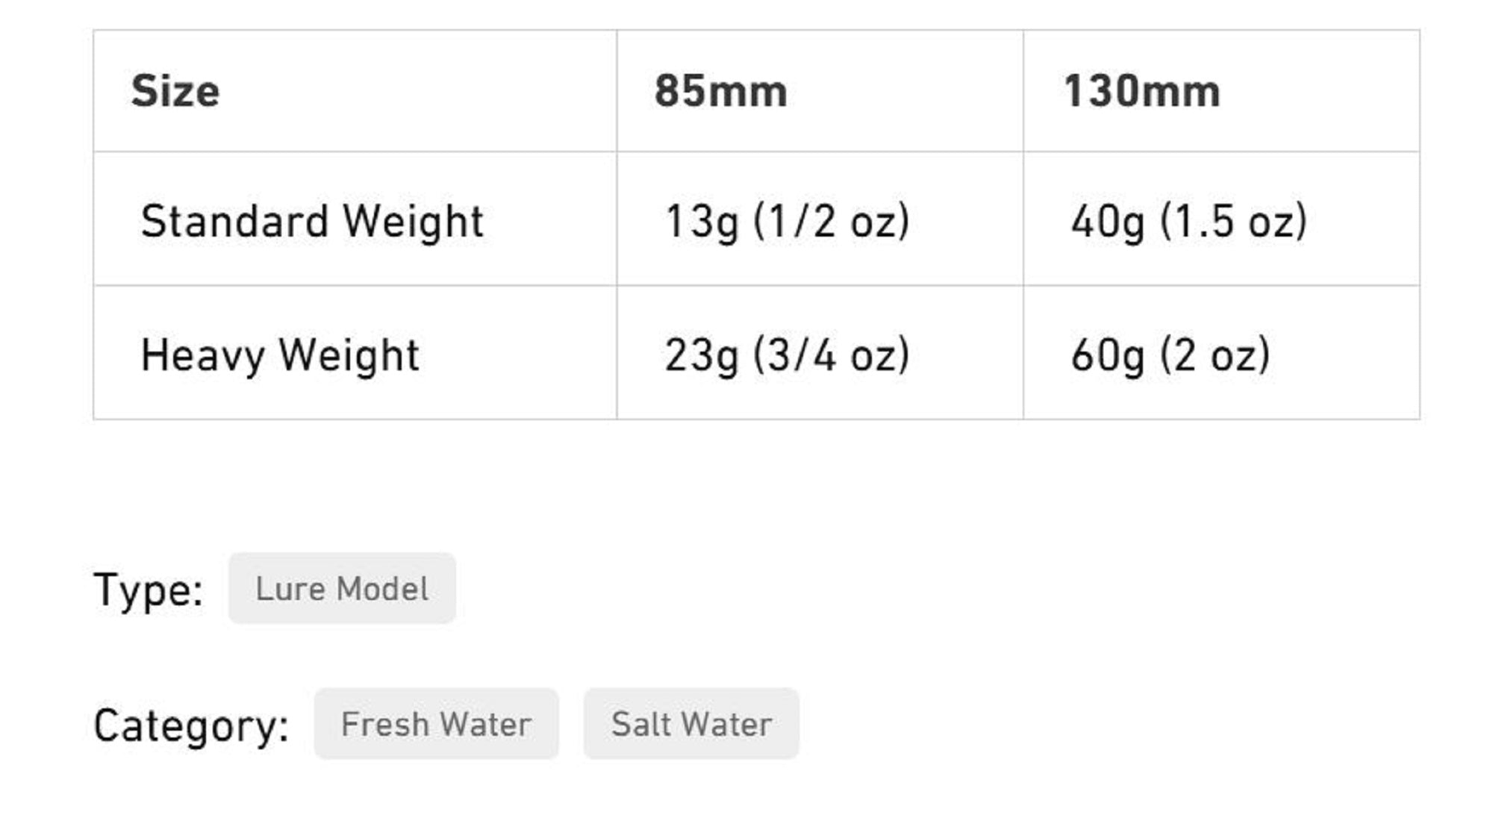This screenshot has height=818, width=1493.
Task: Click Weight in the Standard Weight label
Action: point(413,222)
